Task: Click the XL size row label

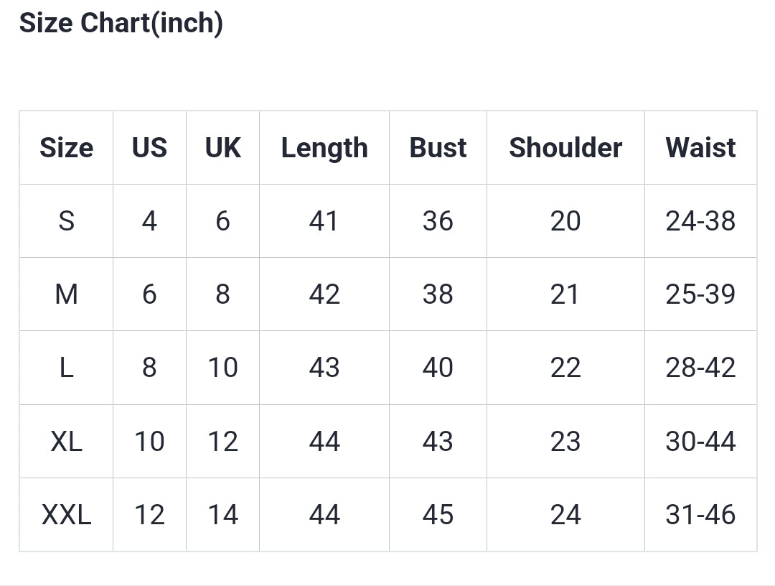Action: pyautogui.click(x=66, y=441)
